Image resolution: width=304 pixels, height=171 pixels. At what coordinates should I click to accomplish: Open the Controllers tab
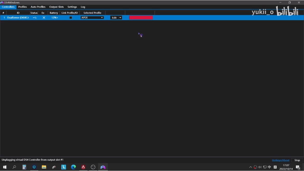pyautogui.click(x=8, y=7)
